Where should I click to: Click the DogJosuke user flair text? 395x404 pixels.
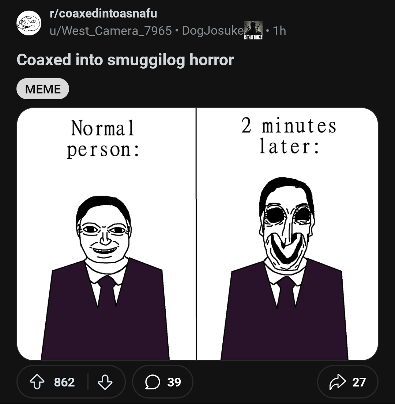point(212,31)
